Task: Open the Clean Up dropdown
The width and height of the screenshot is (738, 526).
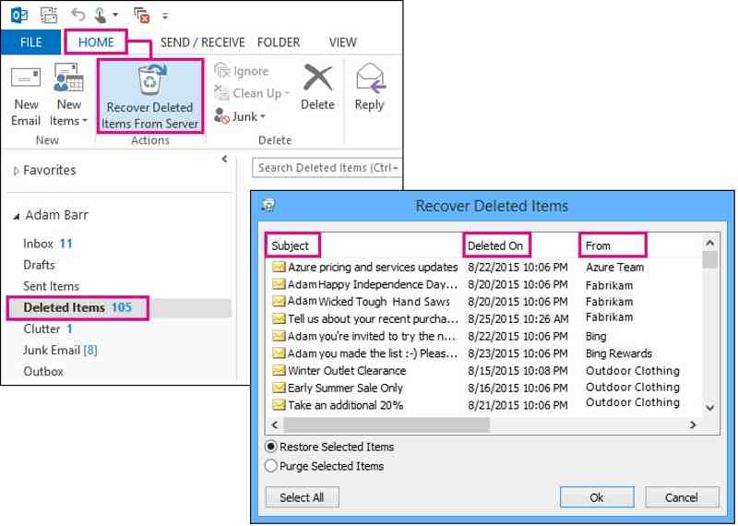Action: coord(252,93)
